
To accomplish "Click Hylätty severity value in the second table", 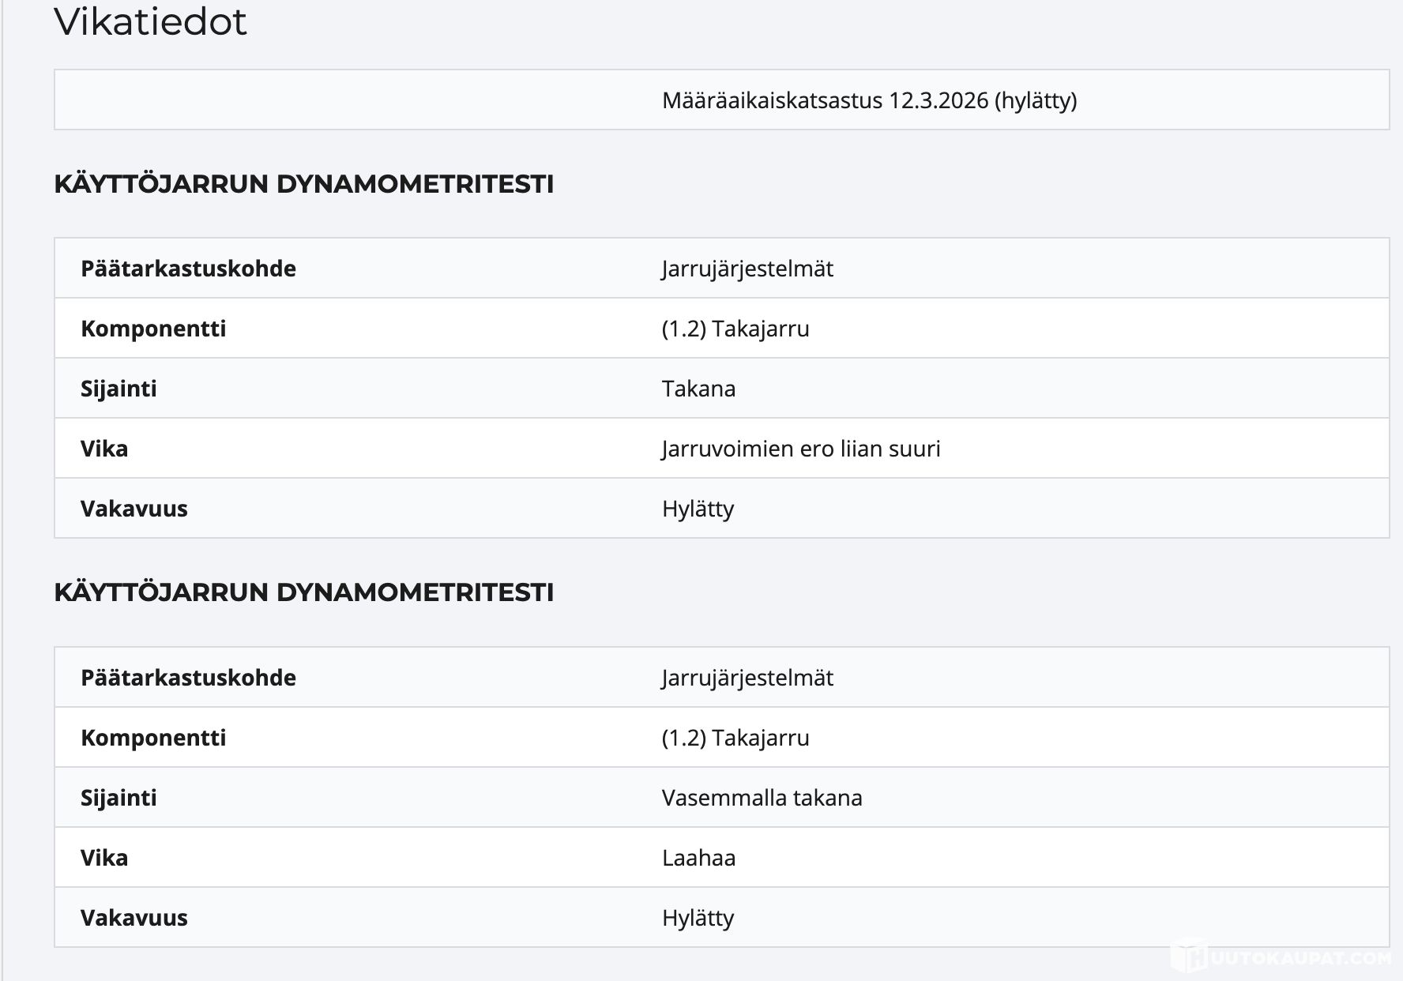I will [698, 918].
